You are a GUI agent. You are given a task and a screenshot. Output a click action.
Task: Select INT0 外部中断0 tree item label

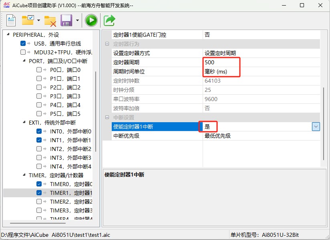pos(70,131)
